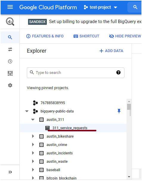Click the Type to search field
The image size is (142, 181).
point(75,73)
